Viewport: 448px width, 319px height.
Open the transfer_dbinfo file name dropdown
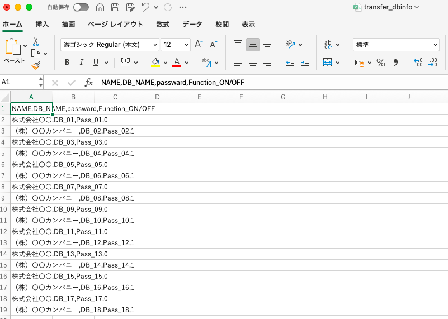click(x=416, y=7)
